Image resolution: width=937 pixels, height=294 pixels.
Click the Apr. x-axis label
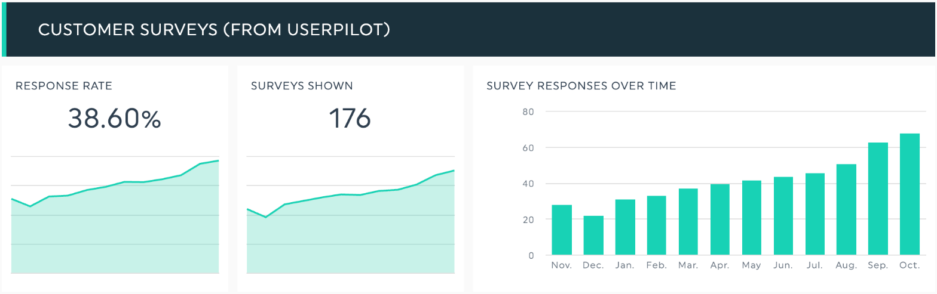point(720,266)
